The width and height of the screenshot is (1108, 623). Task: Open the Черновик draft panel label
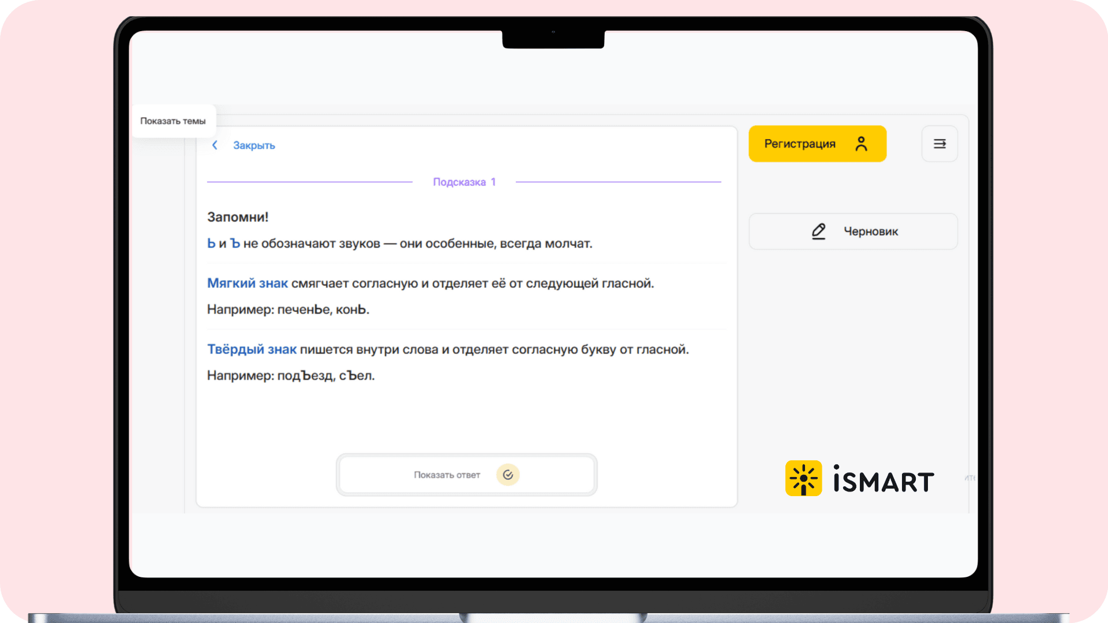pos(871,231)
